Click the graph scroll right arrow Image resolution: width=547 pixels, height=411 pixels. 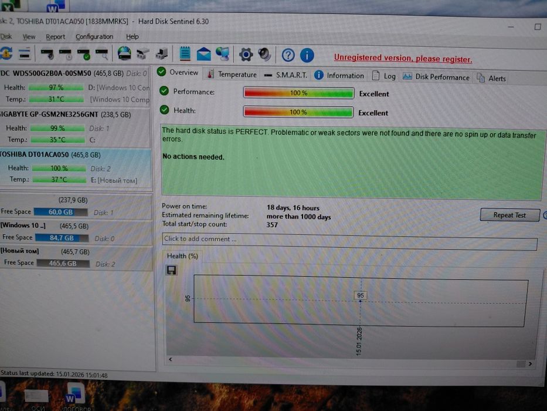pyautogui.click(x=530, y=364)
